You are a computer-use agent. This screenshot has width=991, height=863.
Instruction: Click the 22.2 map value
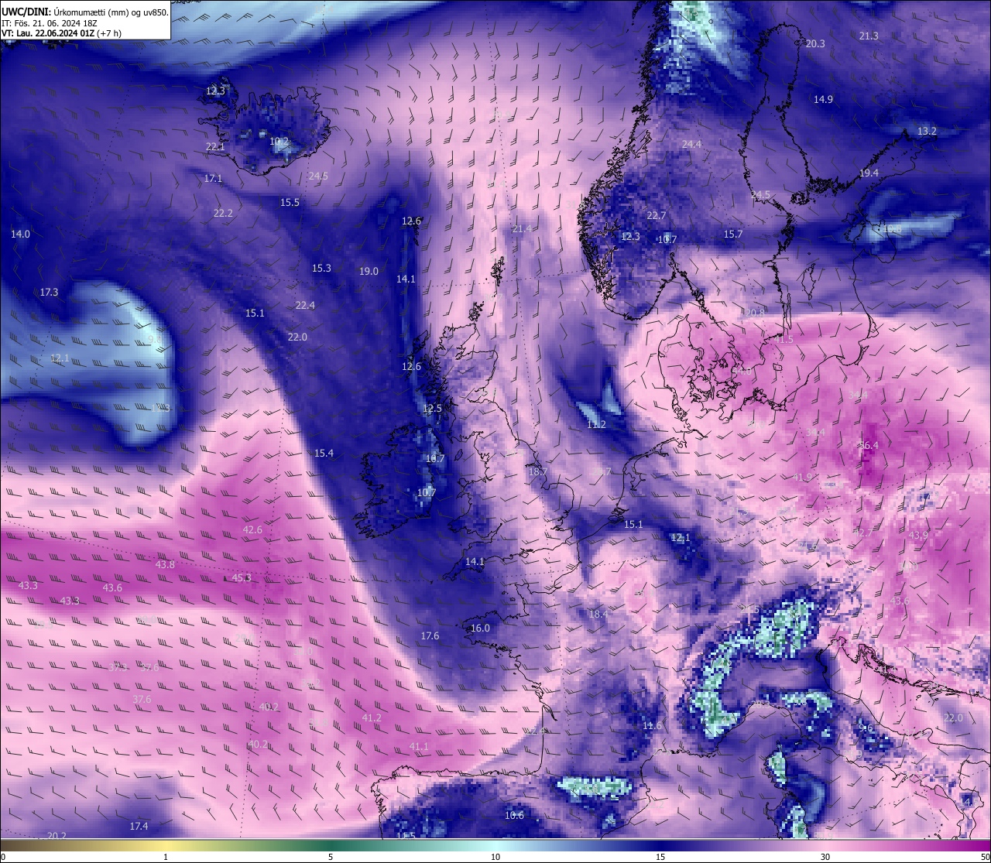click(x=223, y=213)
